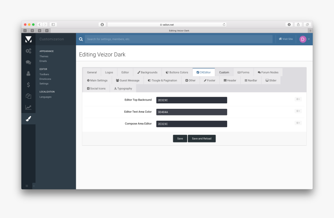Switch to the Custom tab
Image resolution: width=334 pixels, height=218 pixels.
point(224,72)
